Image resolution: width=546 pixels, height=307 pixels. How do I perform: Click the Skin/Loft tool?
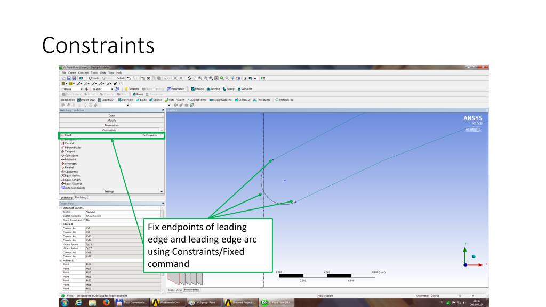point(245,89)
